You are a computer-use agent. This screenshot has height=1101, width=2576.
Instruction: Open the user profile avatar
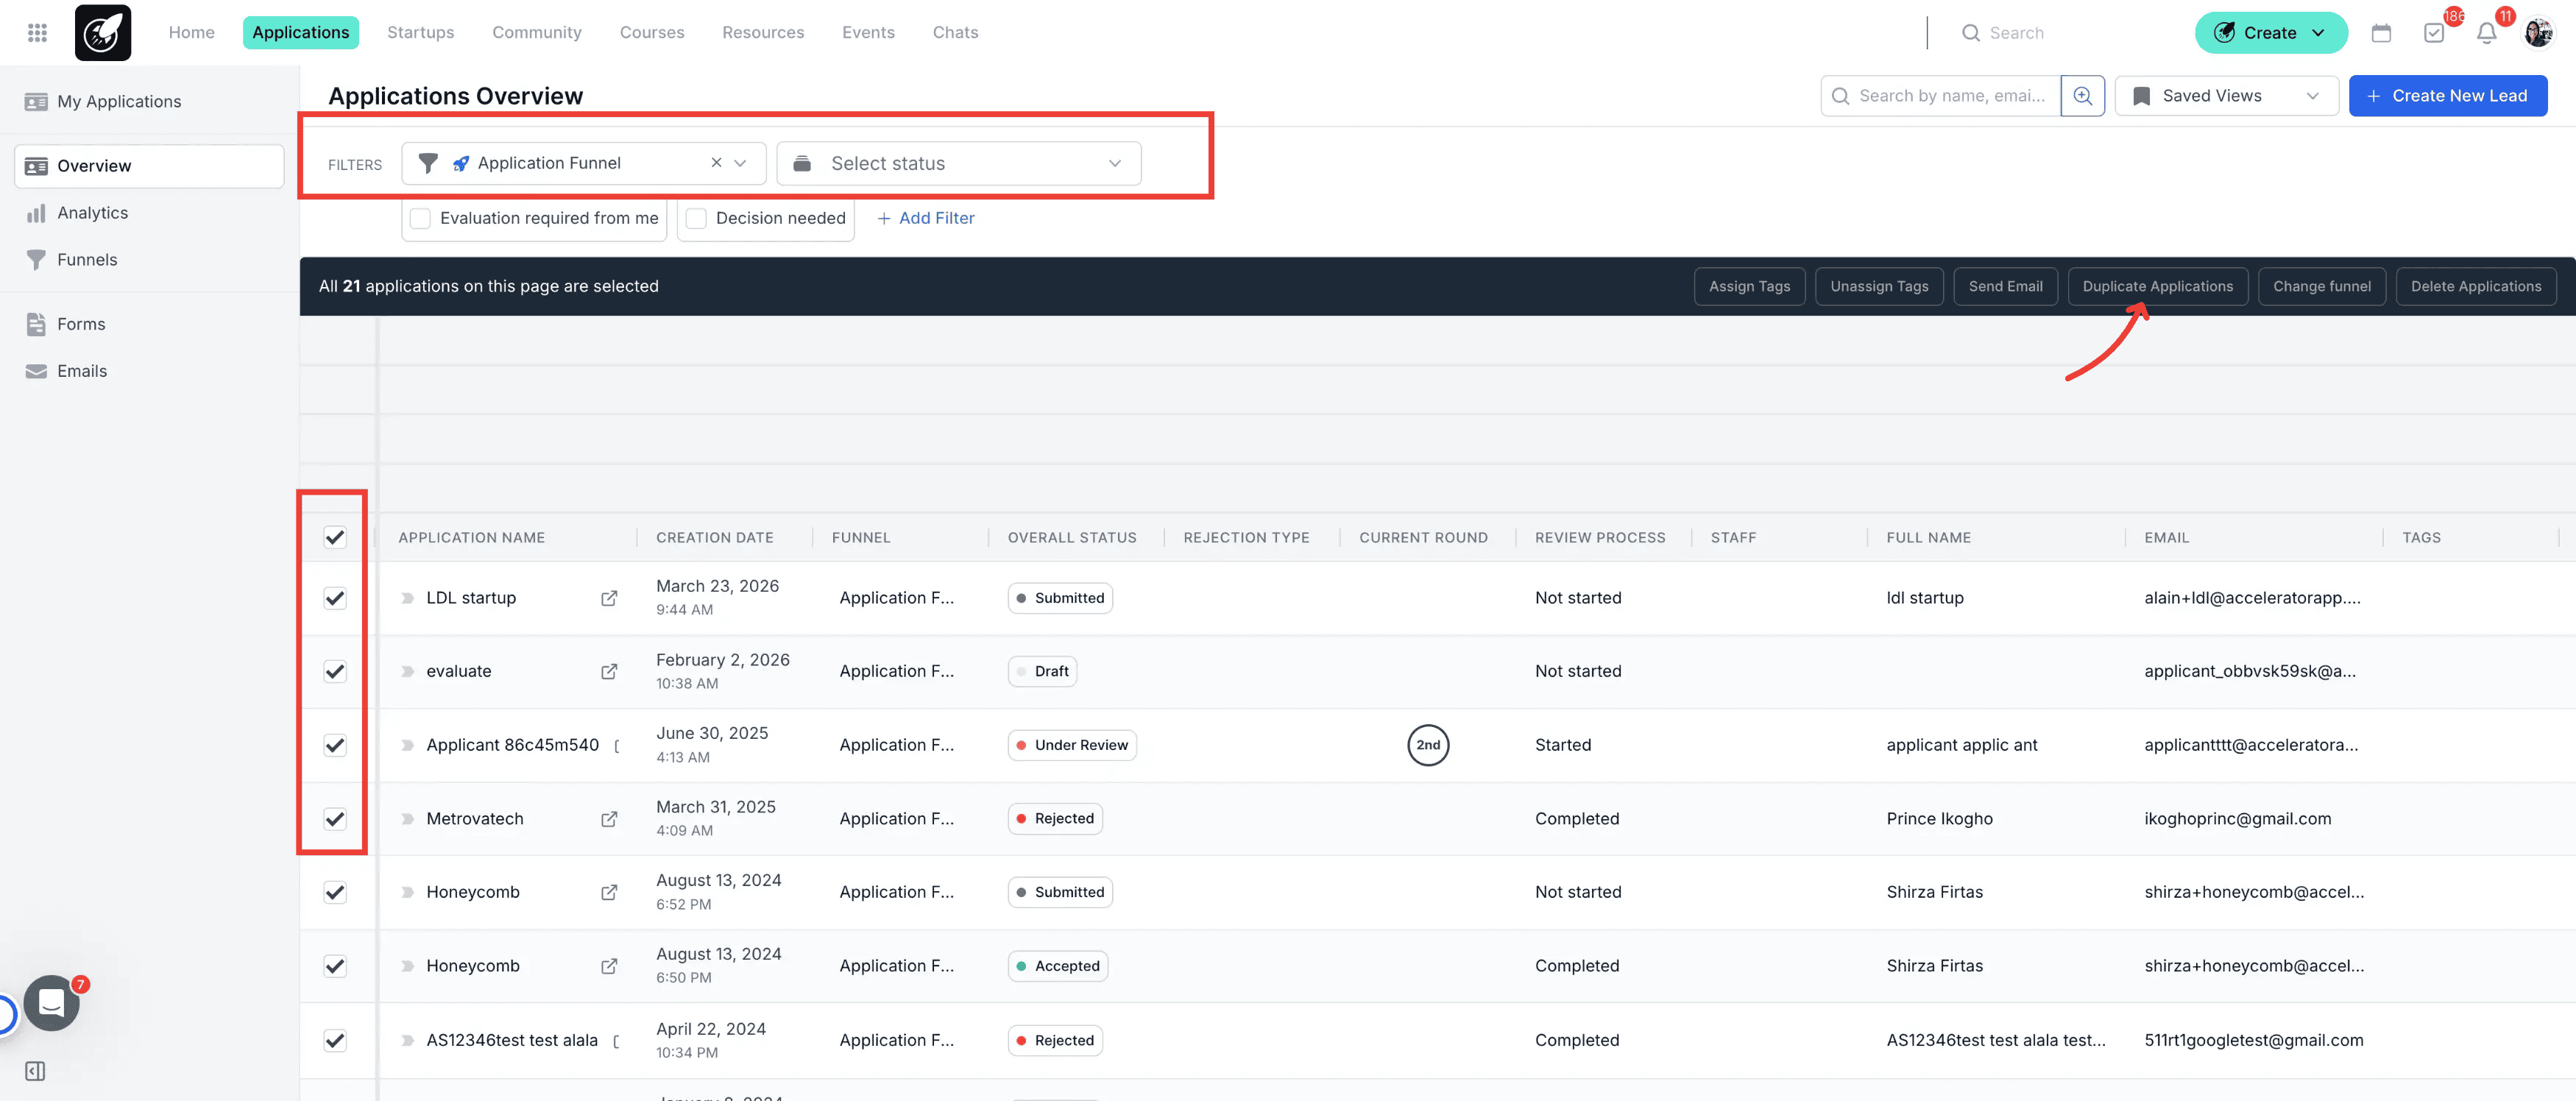(x=2538, y=33)
